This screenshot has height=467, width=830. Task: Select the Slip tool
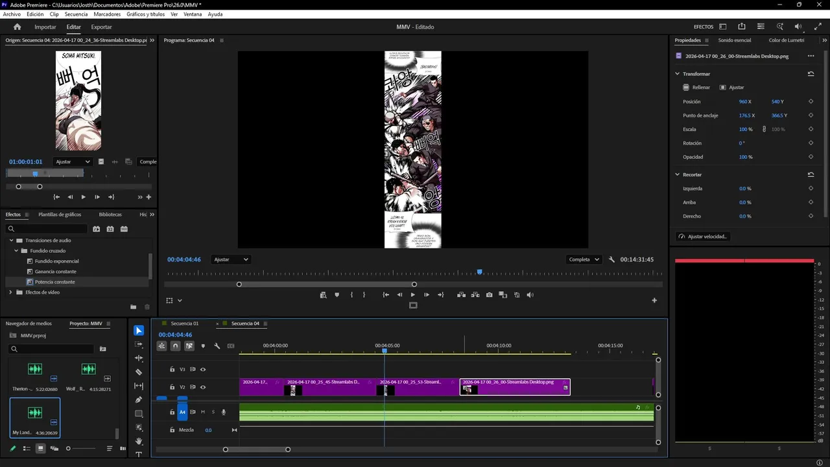(x=139, y=386)
